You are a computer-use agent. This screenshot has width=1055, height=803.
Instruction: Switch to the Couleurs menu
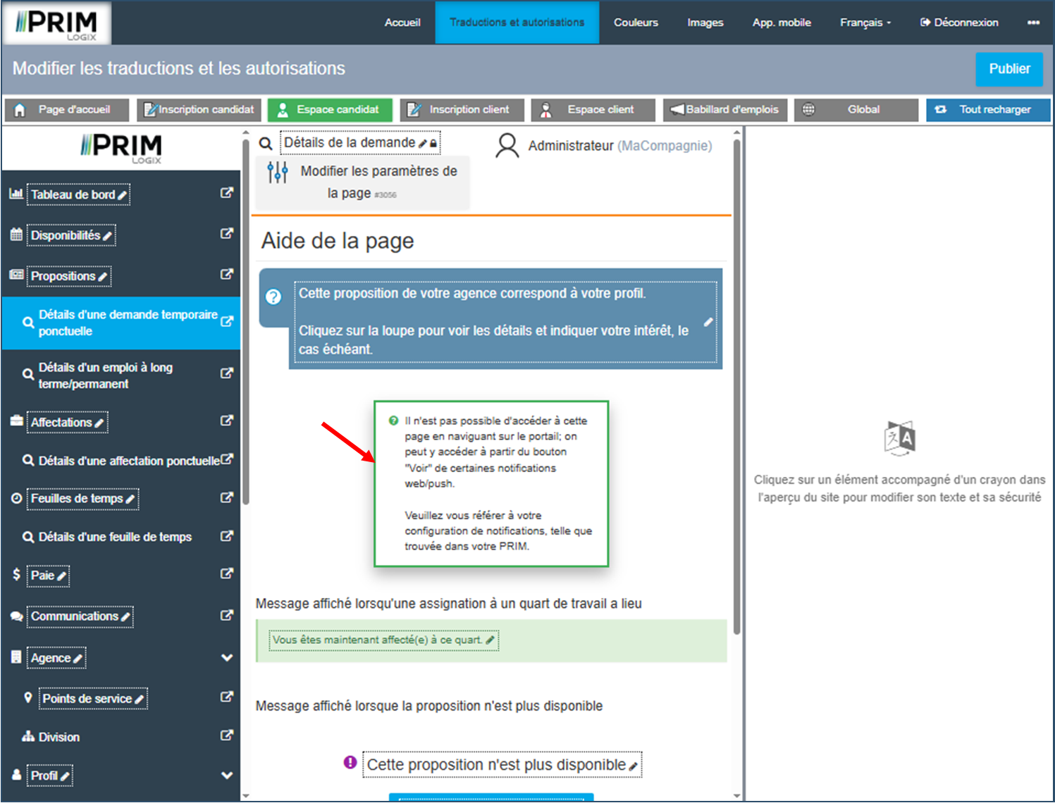[x=636, y=23]
